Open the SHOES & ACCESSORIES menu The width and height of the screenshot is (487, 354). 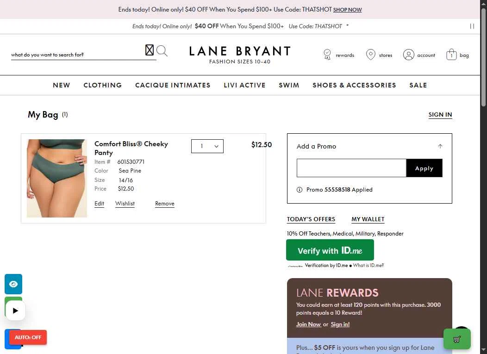354,85
